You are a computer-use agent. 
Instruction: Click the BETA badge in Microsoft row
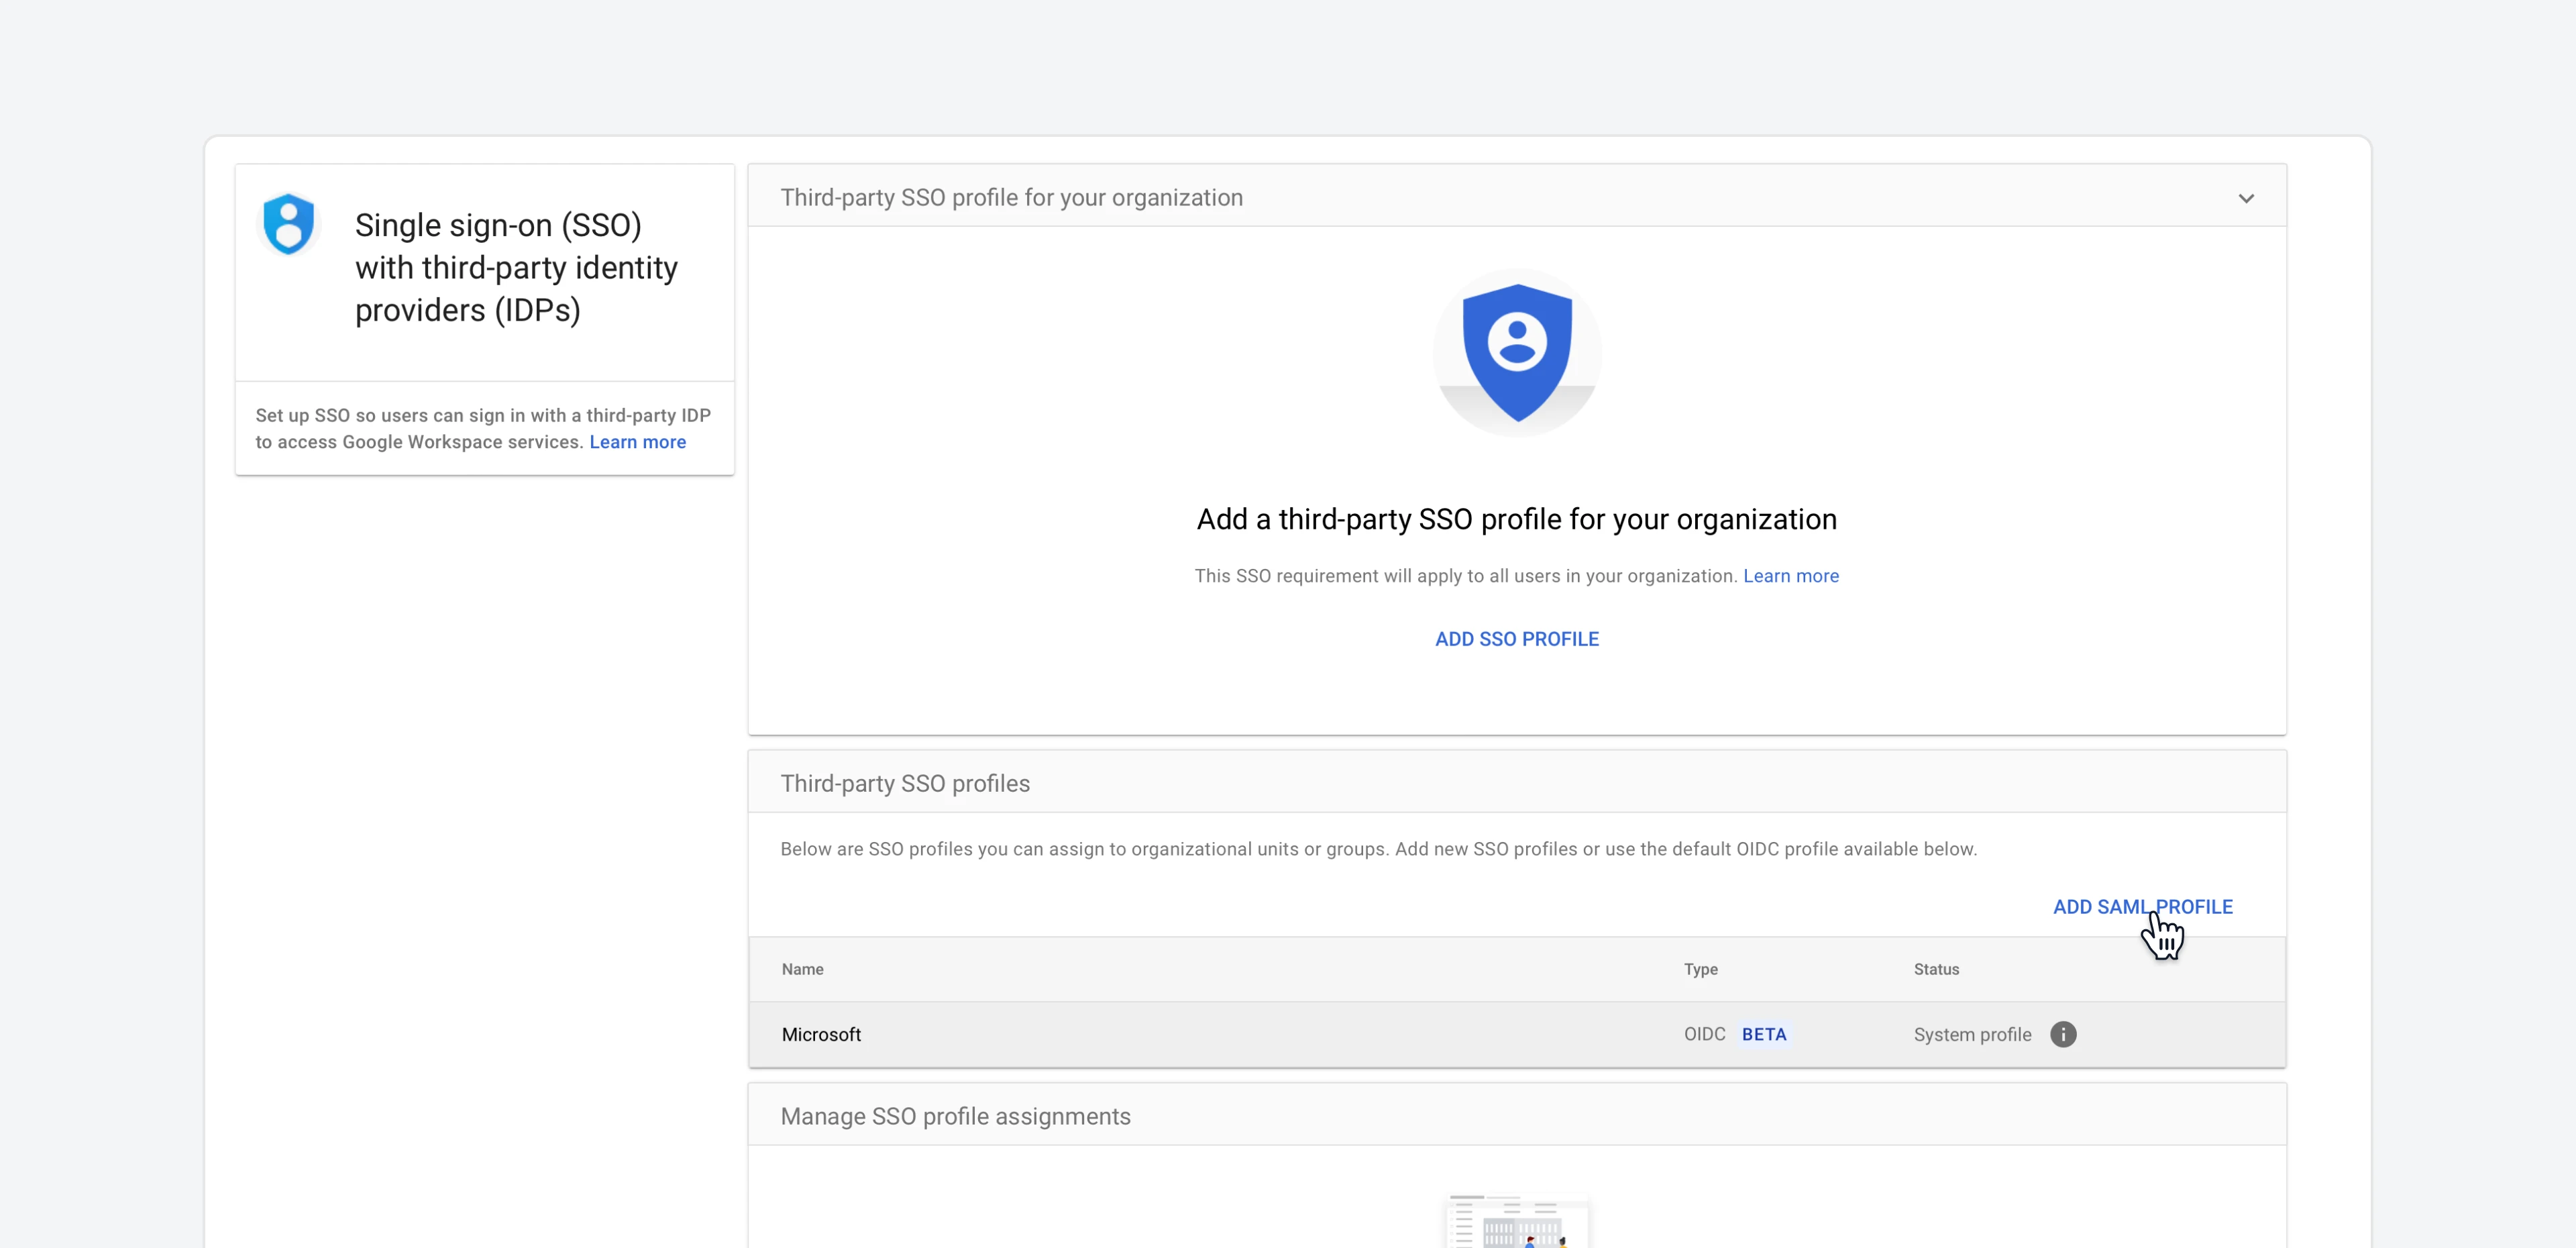point(1764,1034)
